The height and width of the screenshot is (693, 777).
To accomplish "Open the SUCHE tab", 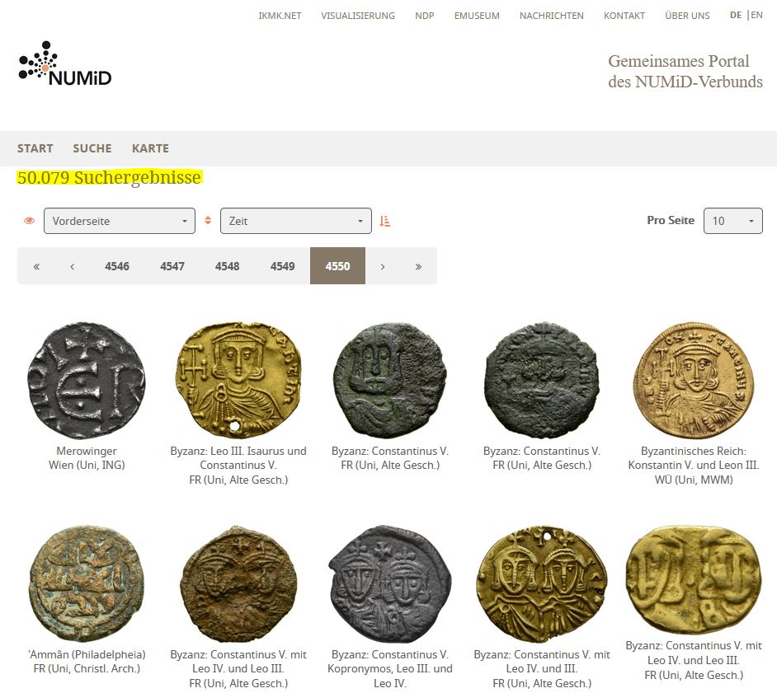I will click(x=92, y=148).
